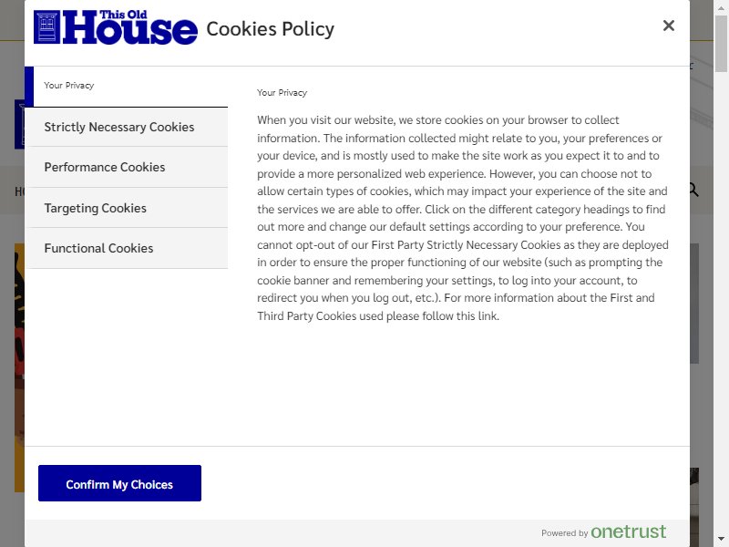The height and width of the screenshot is (547, 729).
Task: Click the privacy description paragraph text
Action: (463, 218)
